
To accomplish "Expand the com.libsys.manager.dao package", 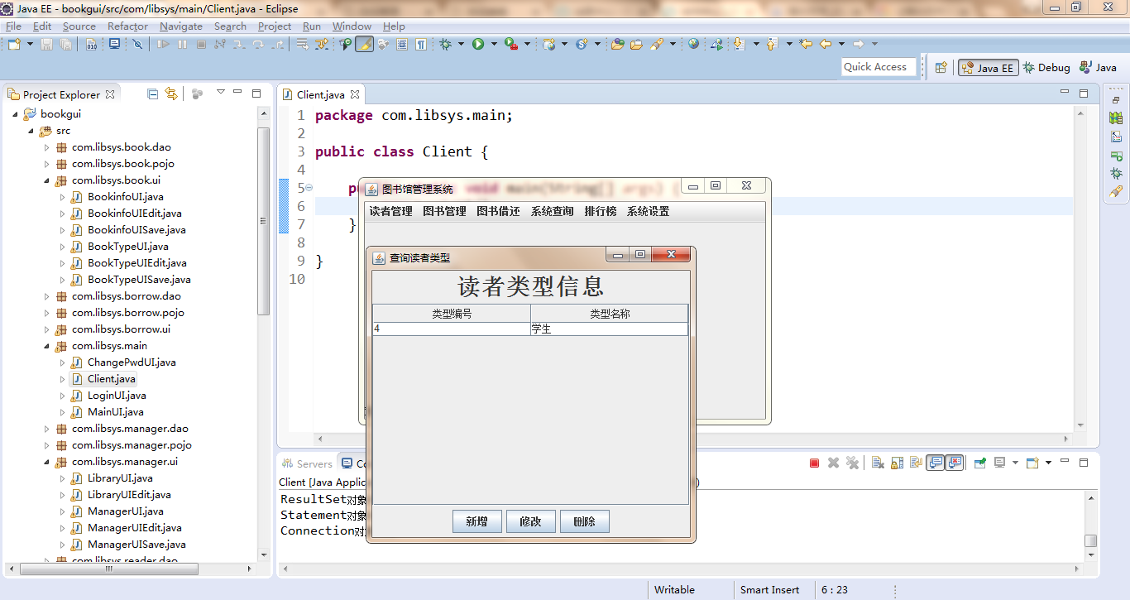I will tap(47, 429).
